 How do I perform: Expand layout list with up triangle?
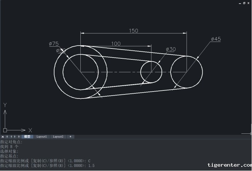tap(2, 137)
